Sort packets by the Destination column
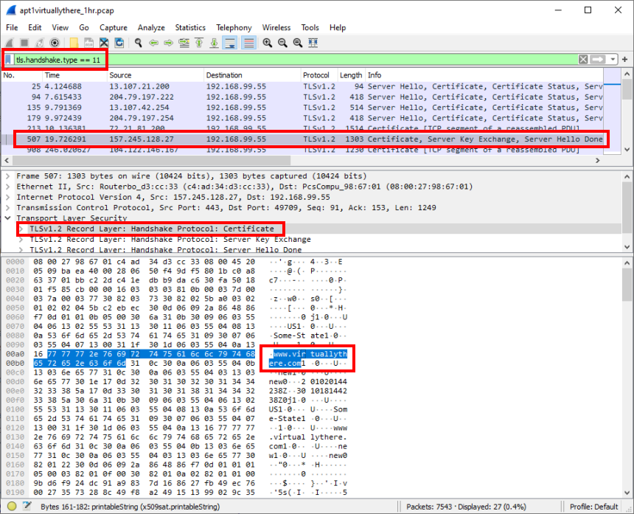Image resolution: width=634 pixels, height=514 pixels. tap(252, 75)
